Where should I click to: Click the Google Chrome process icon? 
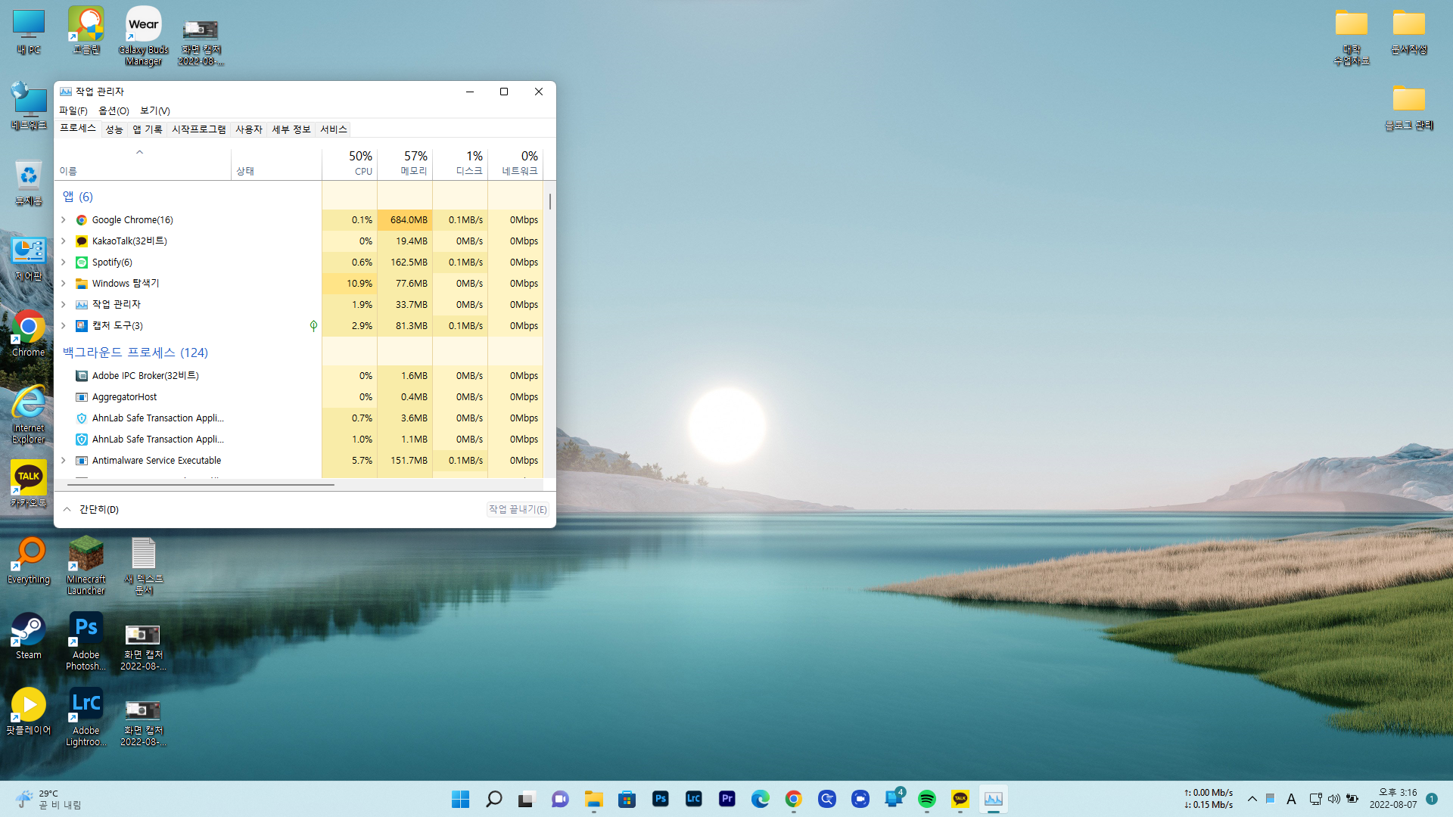(x=82, y=220)
